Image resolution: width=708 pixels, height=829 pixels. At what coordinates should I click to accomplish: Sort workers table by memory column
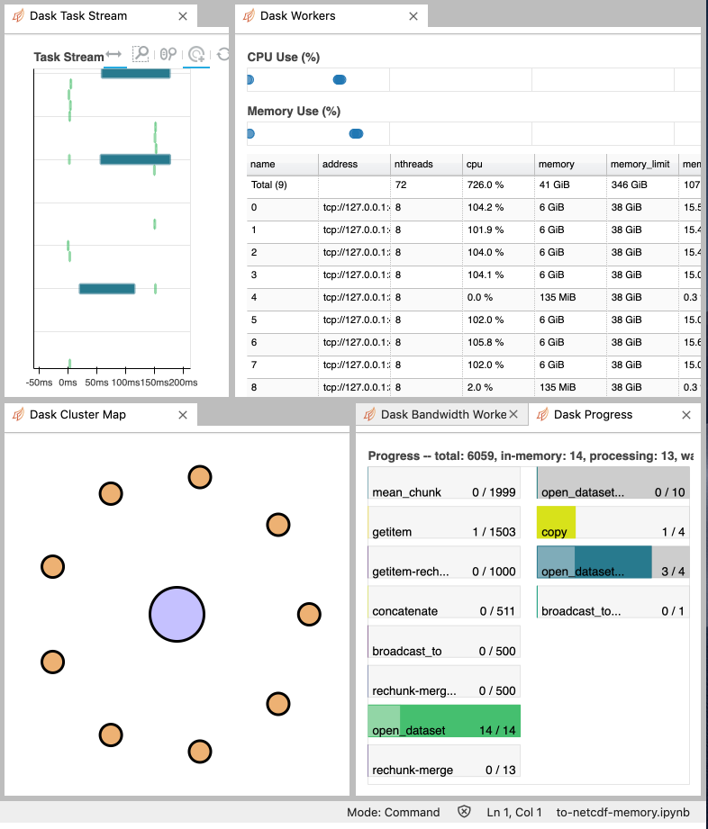(570, 165)
